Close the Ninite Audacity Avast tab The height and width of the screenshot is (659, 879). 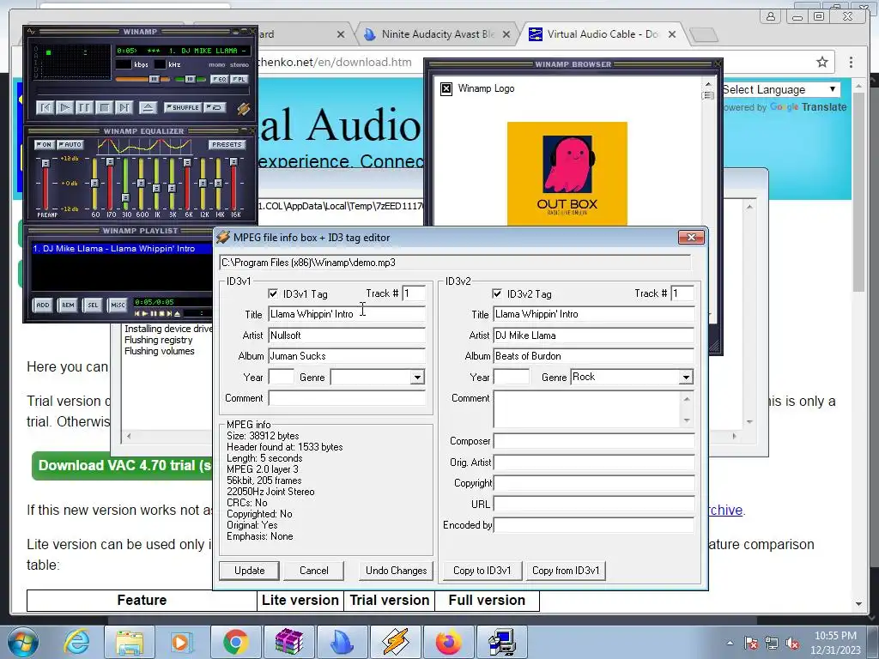[506, 34]
